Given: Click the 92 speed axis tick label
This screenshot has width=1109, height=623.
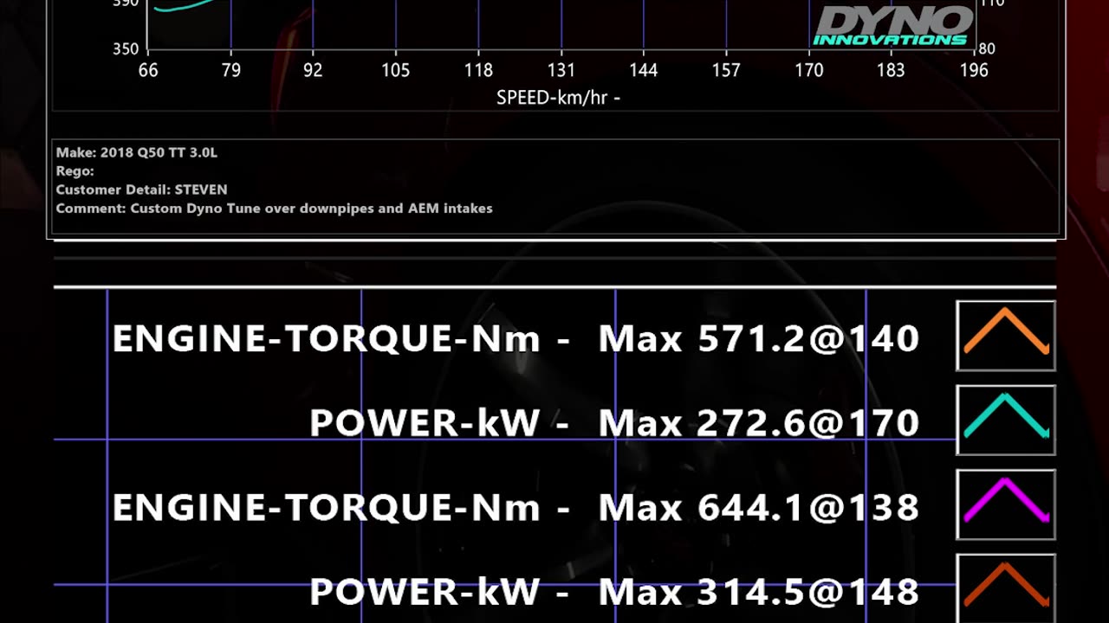Looking at the screenshot, I should click(x=313, y=70).
